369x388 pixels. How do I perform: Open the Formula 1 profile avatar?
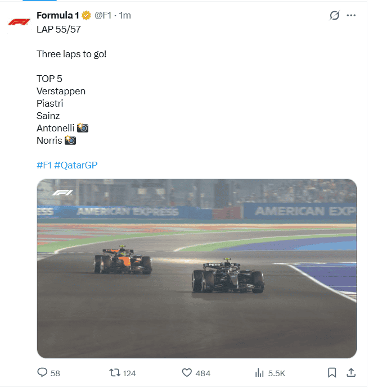(19, 21)
